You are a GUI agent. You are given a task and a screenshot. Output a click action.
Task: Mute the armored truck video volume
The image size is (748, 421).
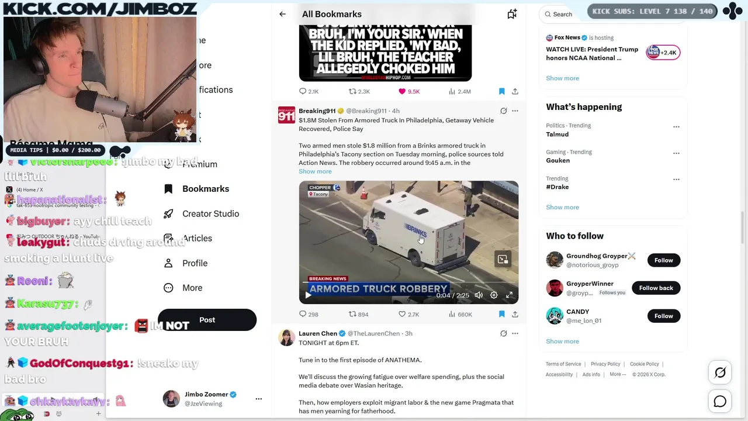coord(479,295)
